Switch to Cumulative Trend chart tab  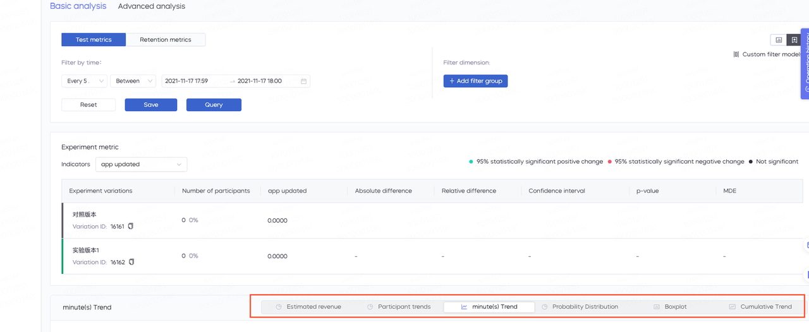click(760, 307)
